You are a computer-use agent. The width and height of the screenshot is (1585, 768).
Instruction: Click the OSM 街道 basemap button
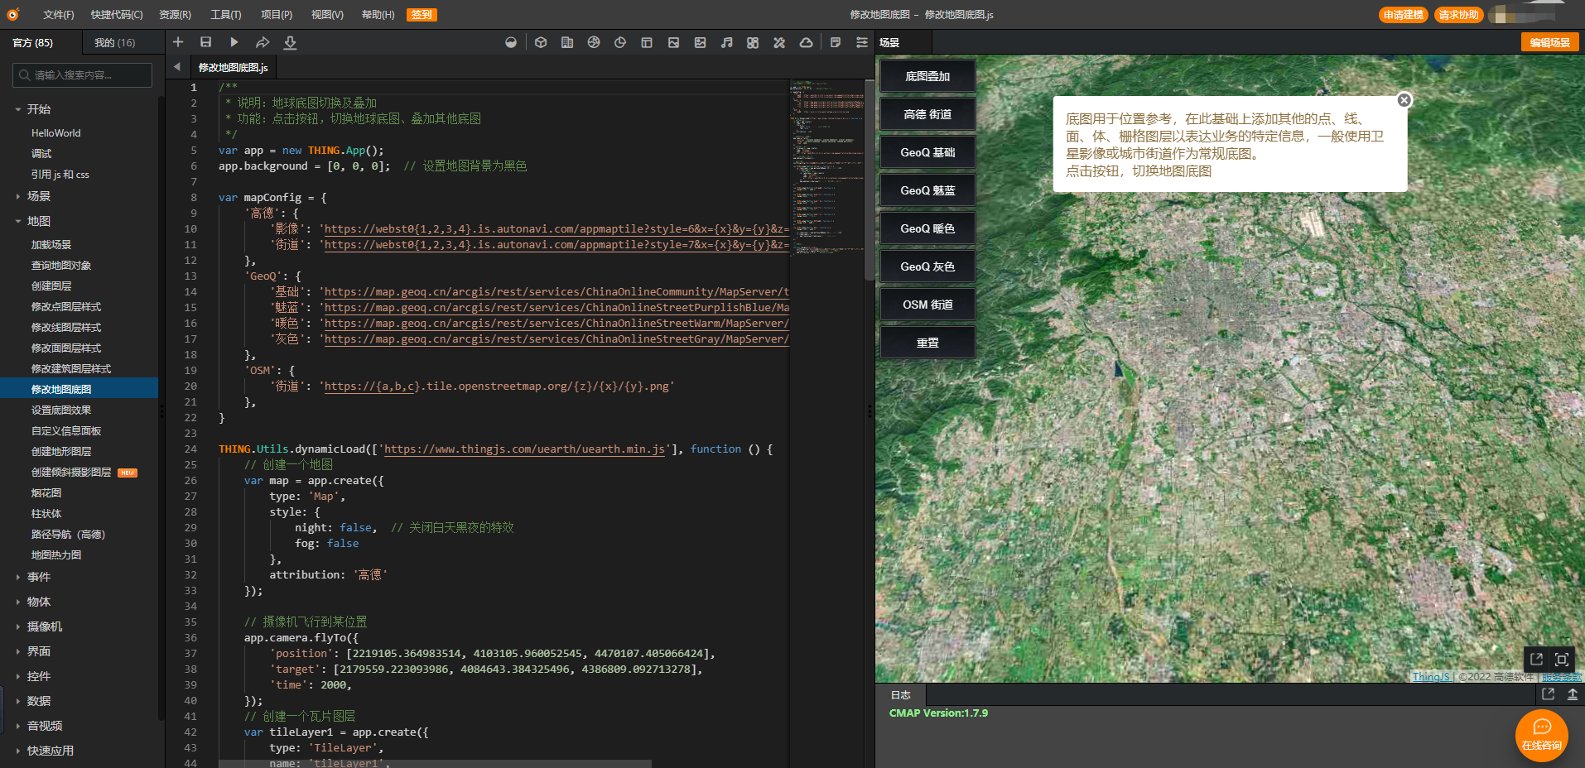[927, 305]
